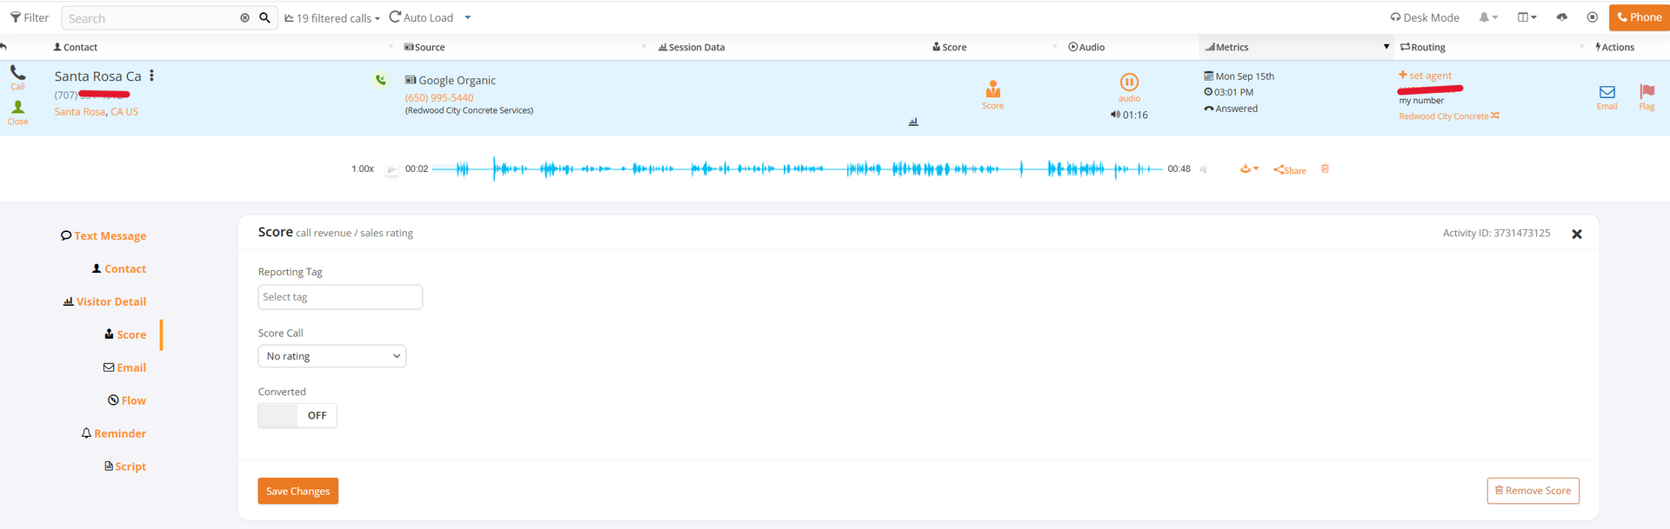Click the orange Score icon in the call row
1670x529 pixels.
tap(992, 94)
